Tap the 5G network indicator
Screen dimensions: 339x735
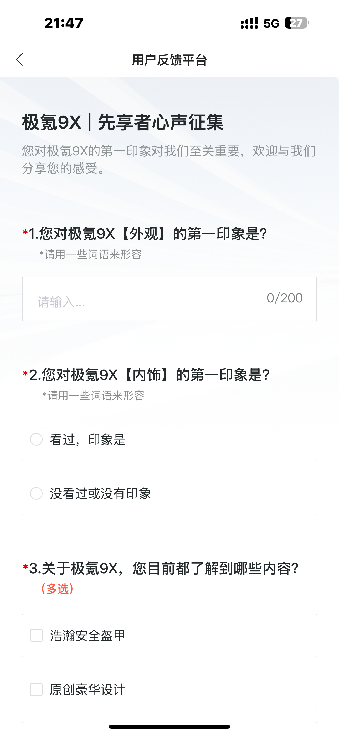271,23
